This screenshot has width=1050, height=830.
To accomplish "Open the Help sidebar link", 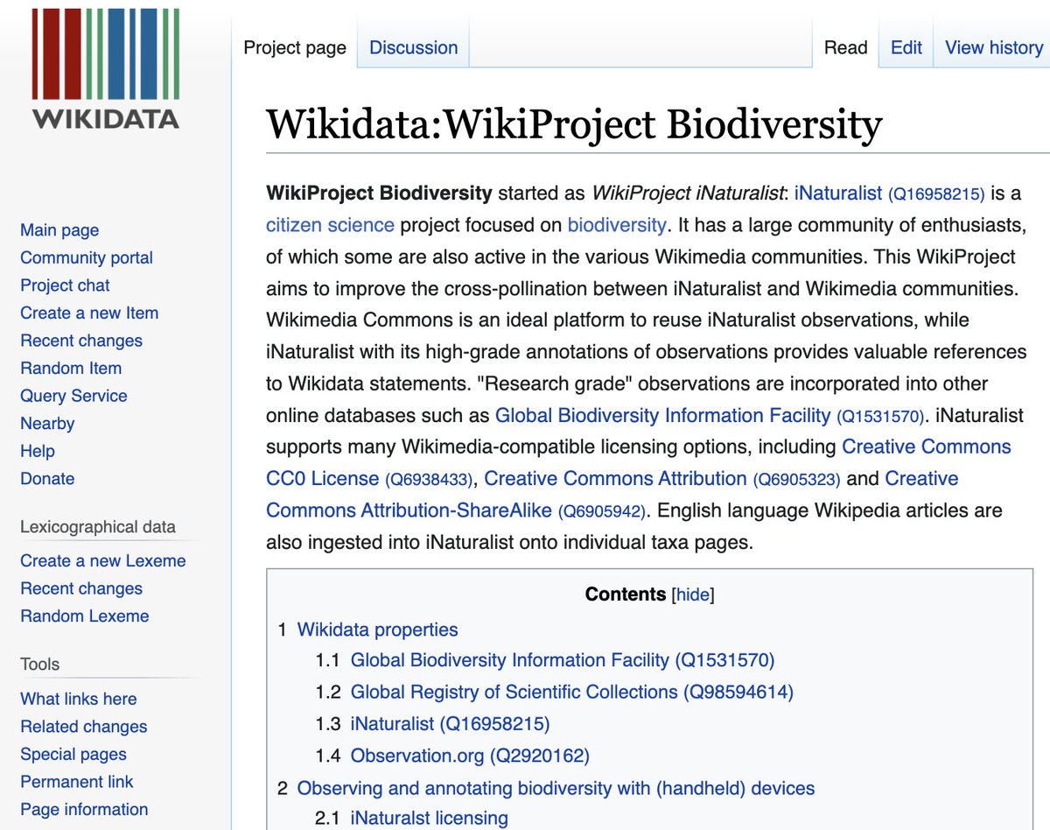I will (38, 451).
